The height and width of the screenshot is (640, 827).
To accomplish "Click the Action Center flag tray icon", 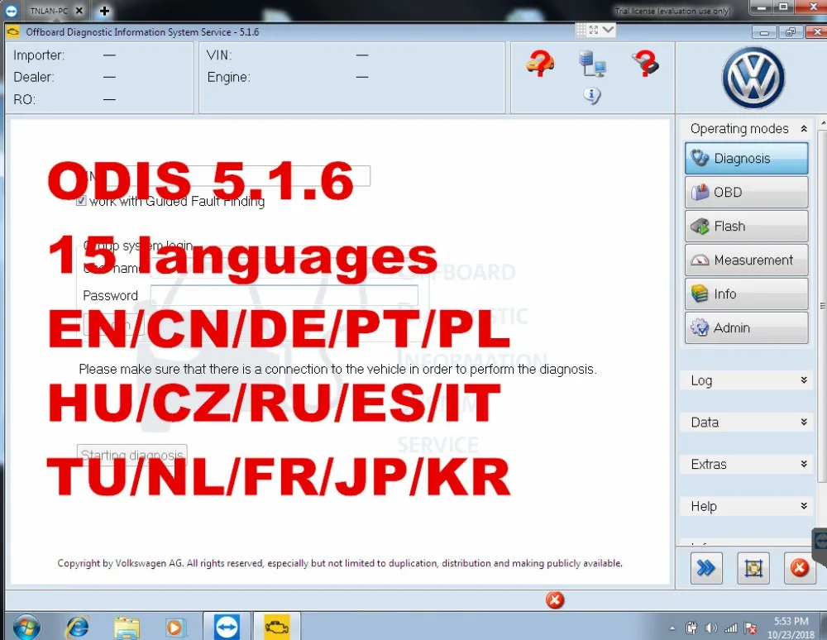I will click(x=750, y=628).
